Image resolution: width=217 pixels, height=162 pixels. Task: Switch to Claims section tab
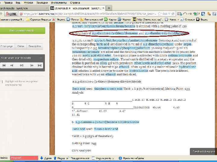(20, 46)
